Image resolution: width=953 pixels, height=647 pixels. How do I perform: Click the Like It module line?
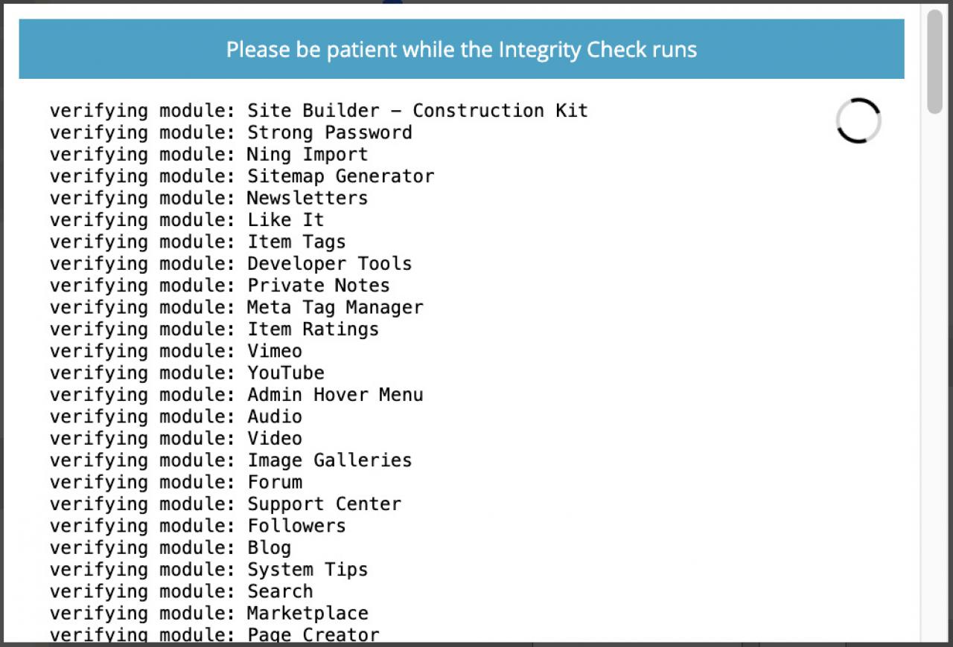(x=187, y=220)
